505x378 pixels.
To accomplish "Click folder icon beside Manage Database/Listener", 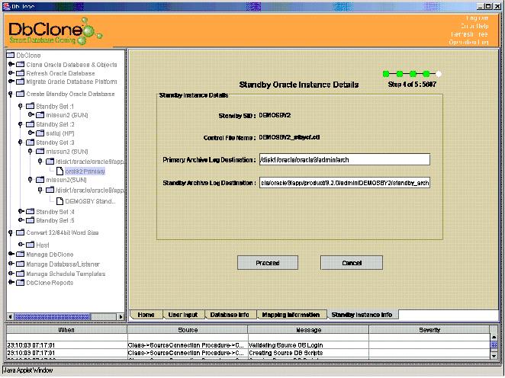I will [21, 264].
